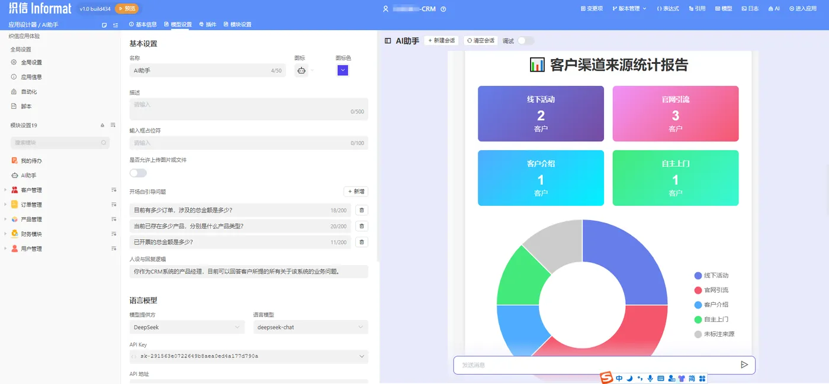Viewport: 829px width, 384px height.
Task: Click 新增 to add guide question
Action: click(x=356, y=192)
